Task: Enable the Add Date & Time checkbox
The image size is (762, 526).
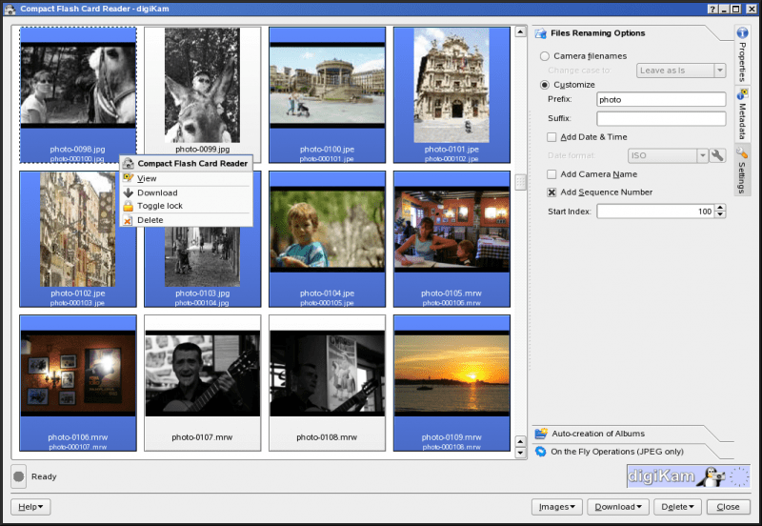Action: click(551, 137)
